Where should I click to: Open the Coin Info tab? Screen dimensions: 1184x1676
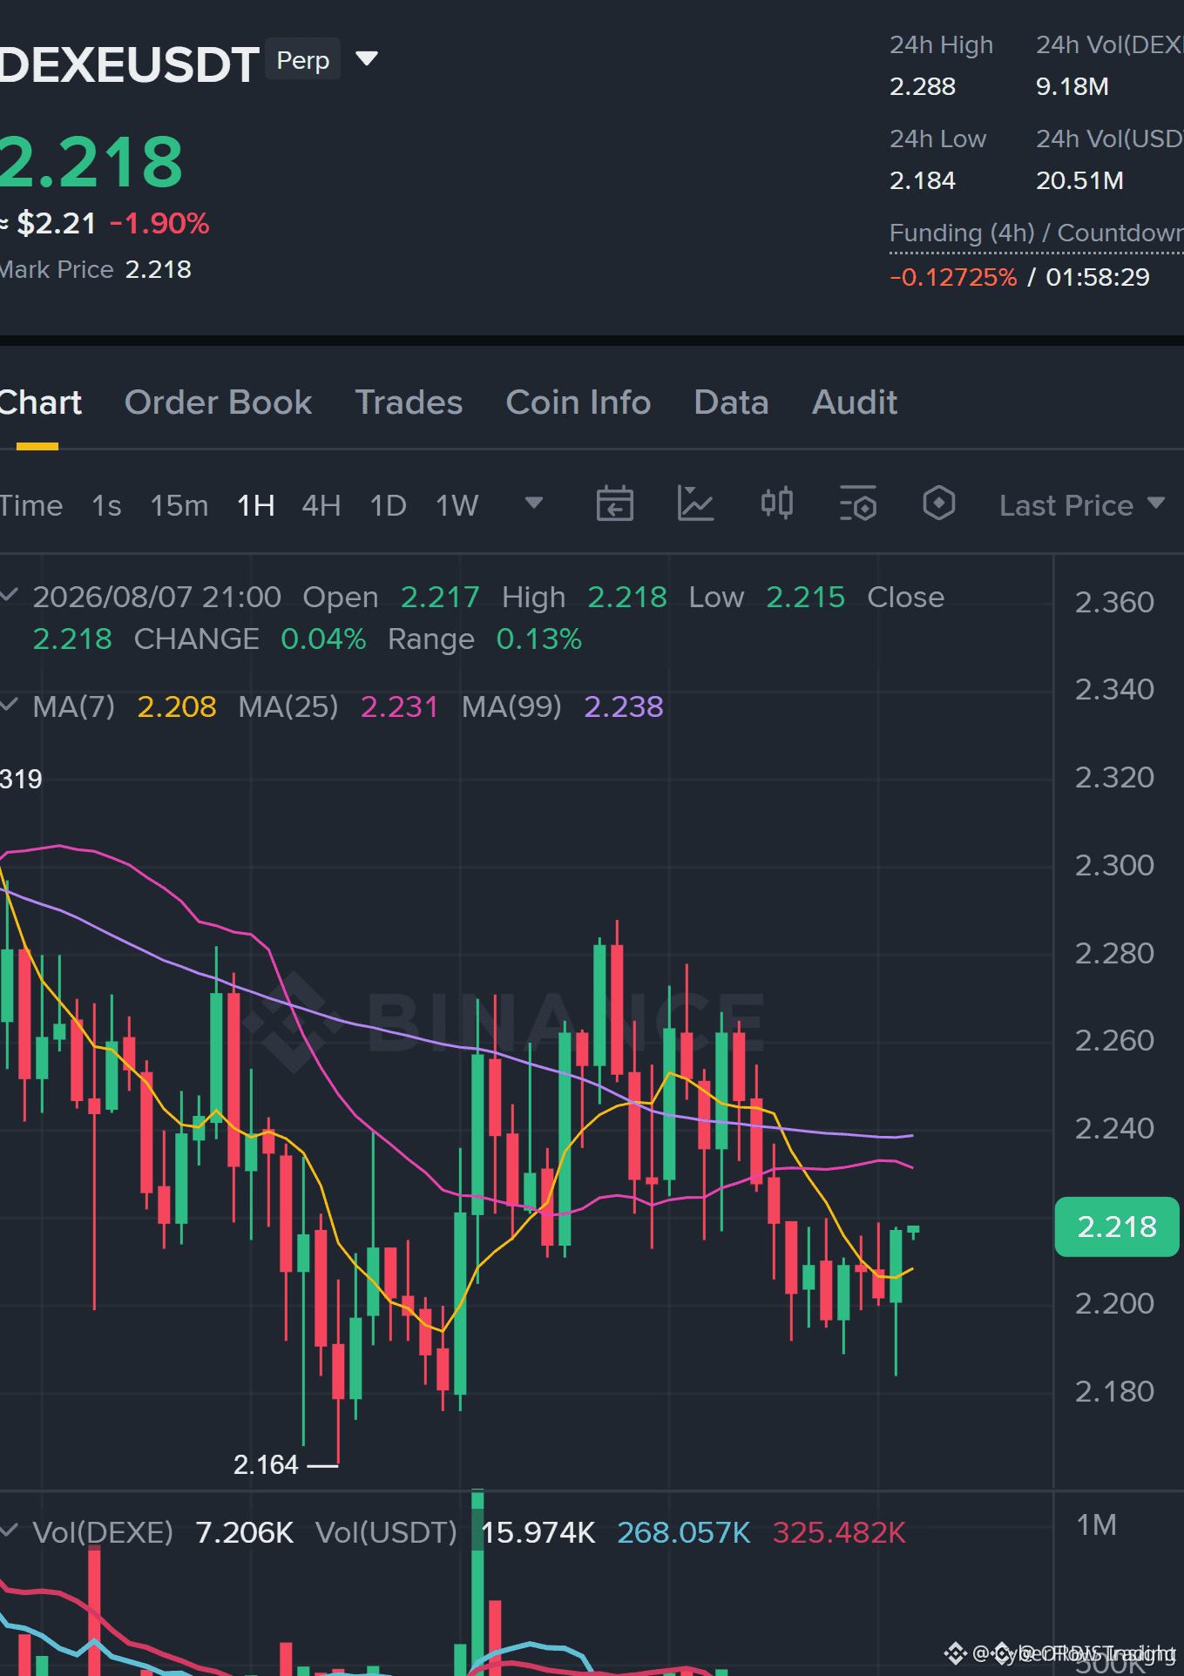(x=578, y=402)
